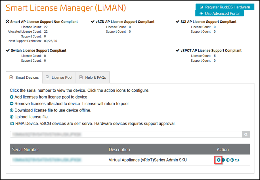
Task: Click the Description column header
Action: coord(119,149)
